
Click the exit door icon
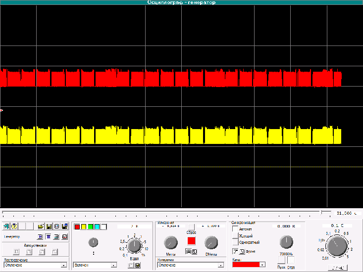(x=6, y=226)
